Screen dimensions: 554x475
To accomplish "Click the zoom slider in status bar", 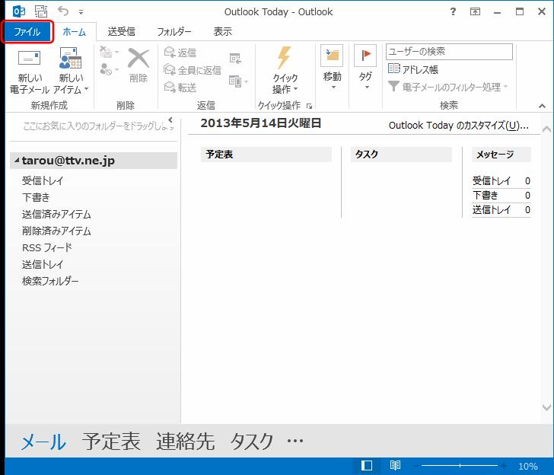I will [460, 466].
